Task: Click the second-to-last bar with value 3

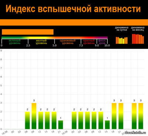Action: coord(134,116)
